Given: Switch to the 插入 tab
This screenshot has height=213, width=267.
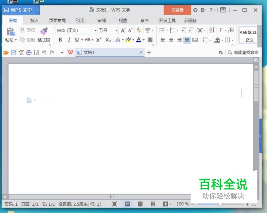Looking at the screenshot, I should tap(34, 20).
